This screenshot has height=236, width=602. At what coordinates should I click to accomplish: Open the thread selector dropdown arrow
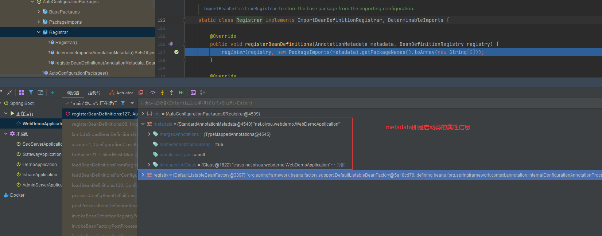point(132,103)
